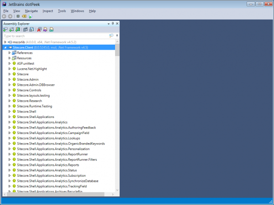Click the Sitecore.Admin namespace icon
Screen dimensions: 274x205
[x=14, y=79]
